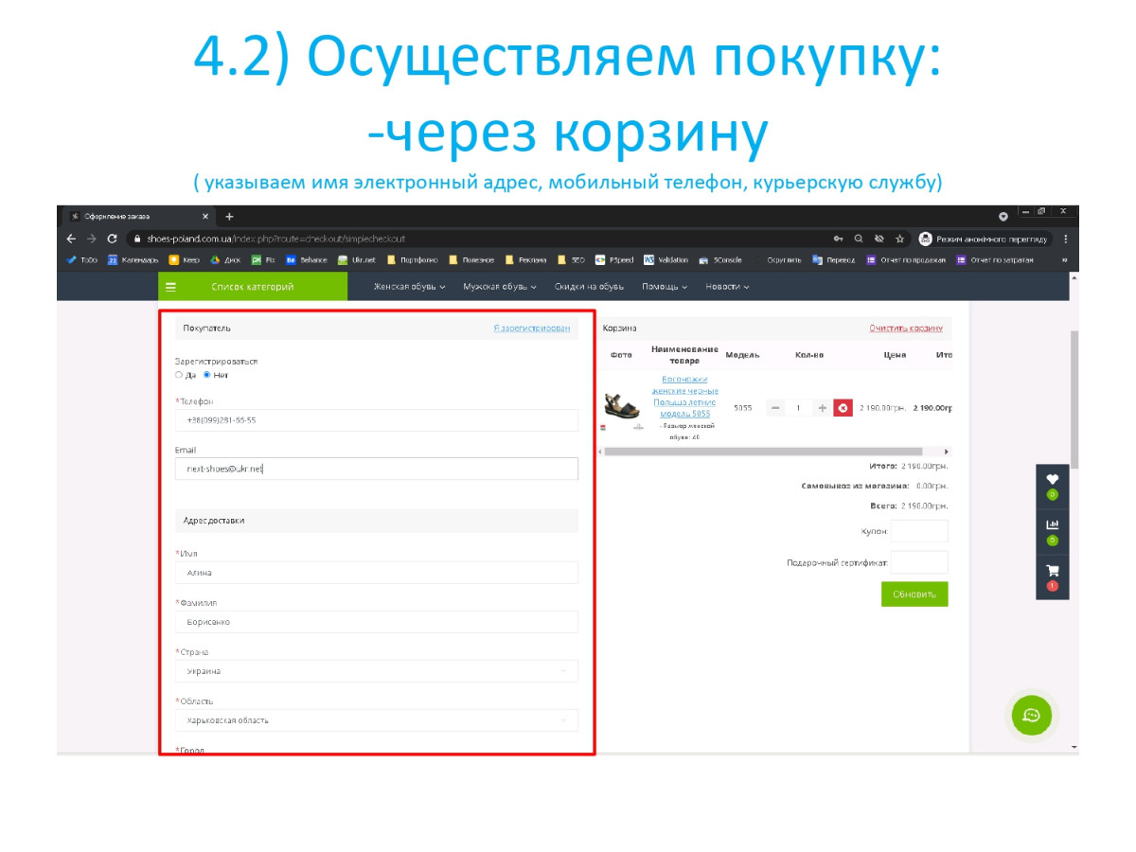Click the red remove-item icon in cart
The width and height of the screenshot is (1136, 852).
pyautogui.click(x=843, y=408)
